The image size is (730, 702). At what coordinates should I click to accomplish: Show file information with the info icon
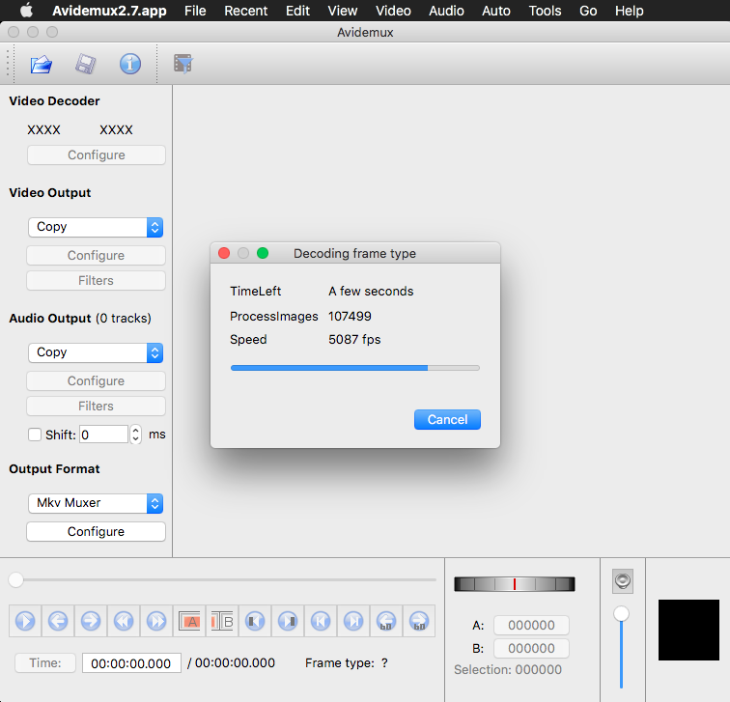(x=130, y=65)
